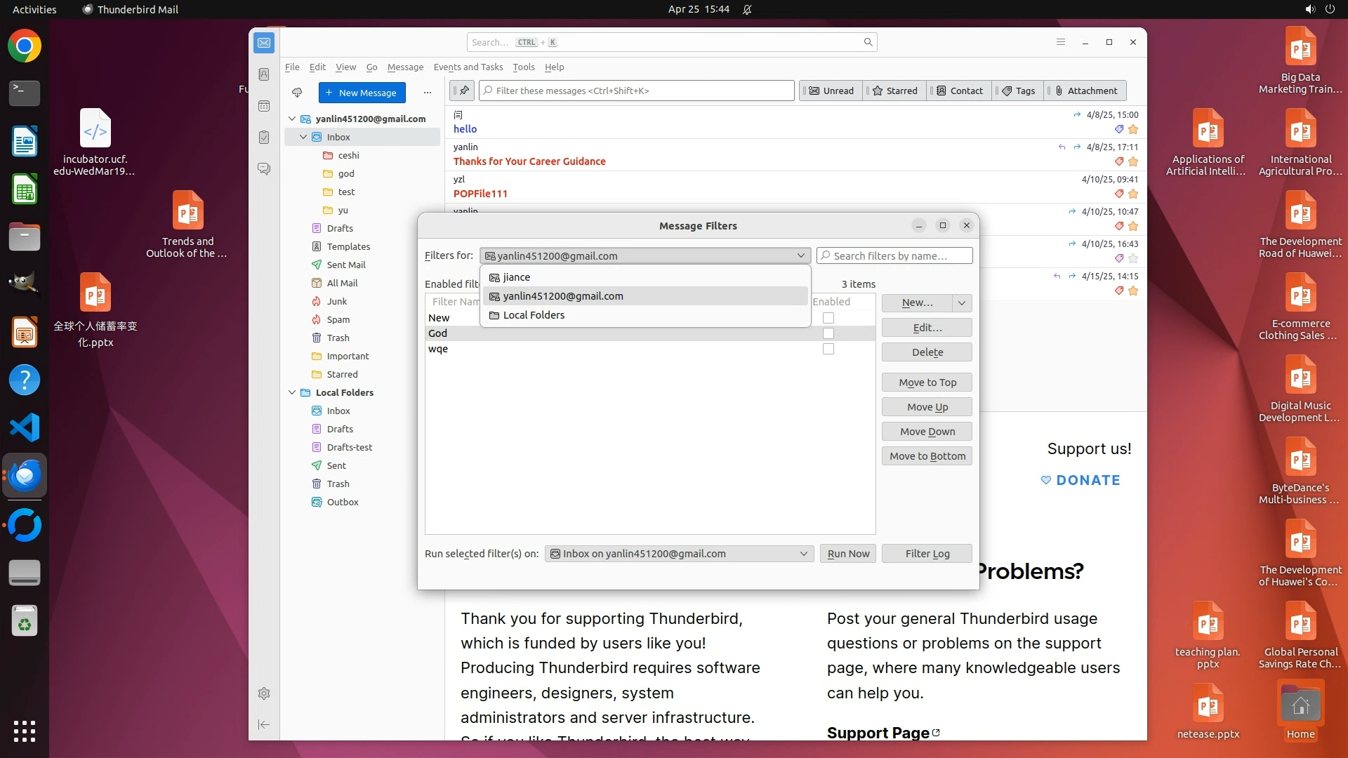Open the Events and Tasks menu

pyautogui.click(x=468, y=67)
